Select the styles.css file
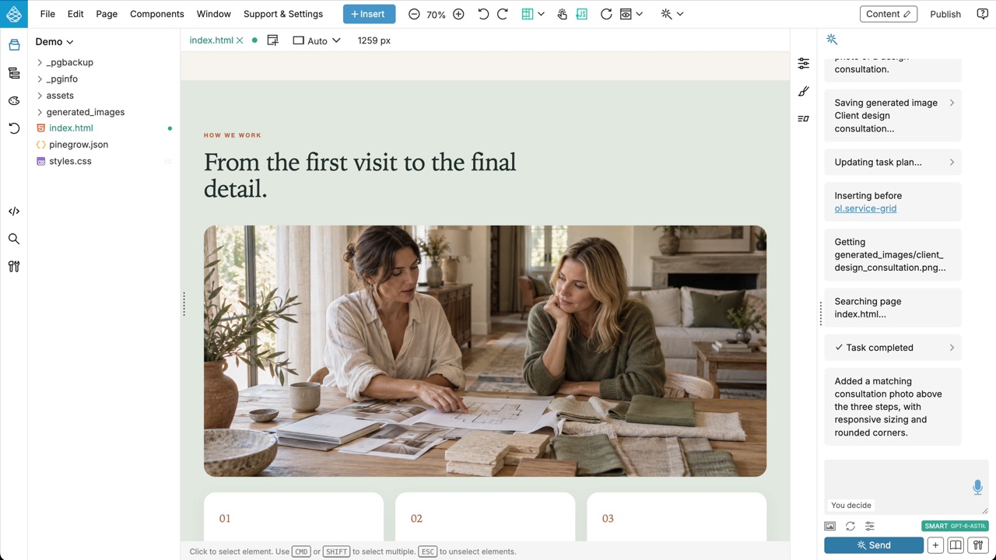The image size is (996, 560). click(x=70, y=161)
